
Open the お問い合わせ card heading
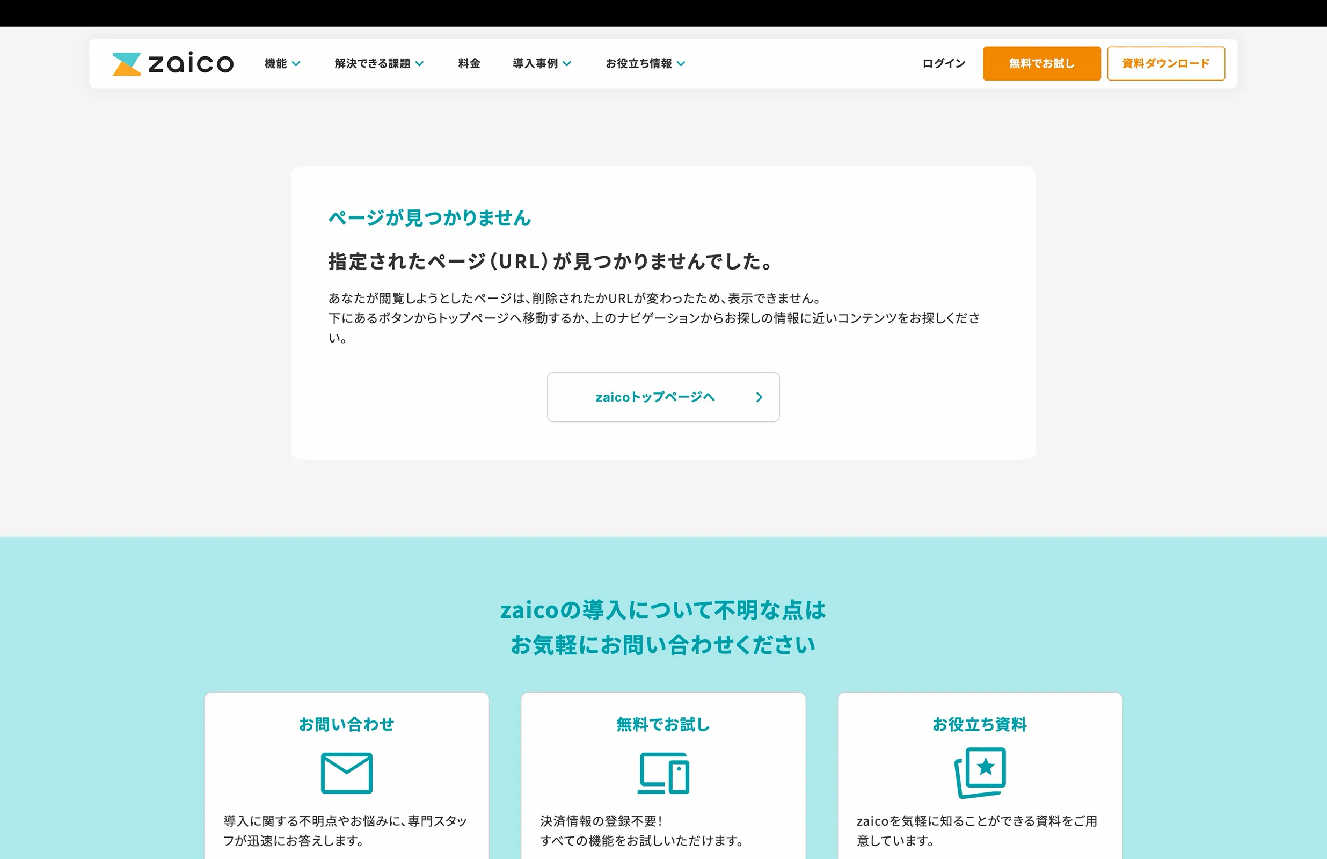346,725
